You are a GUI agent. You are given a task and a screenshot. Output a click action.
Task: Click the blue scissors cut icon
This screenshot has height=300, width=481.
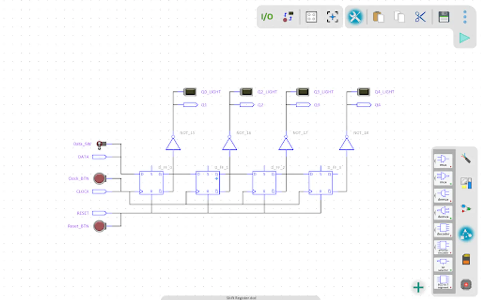421,17
